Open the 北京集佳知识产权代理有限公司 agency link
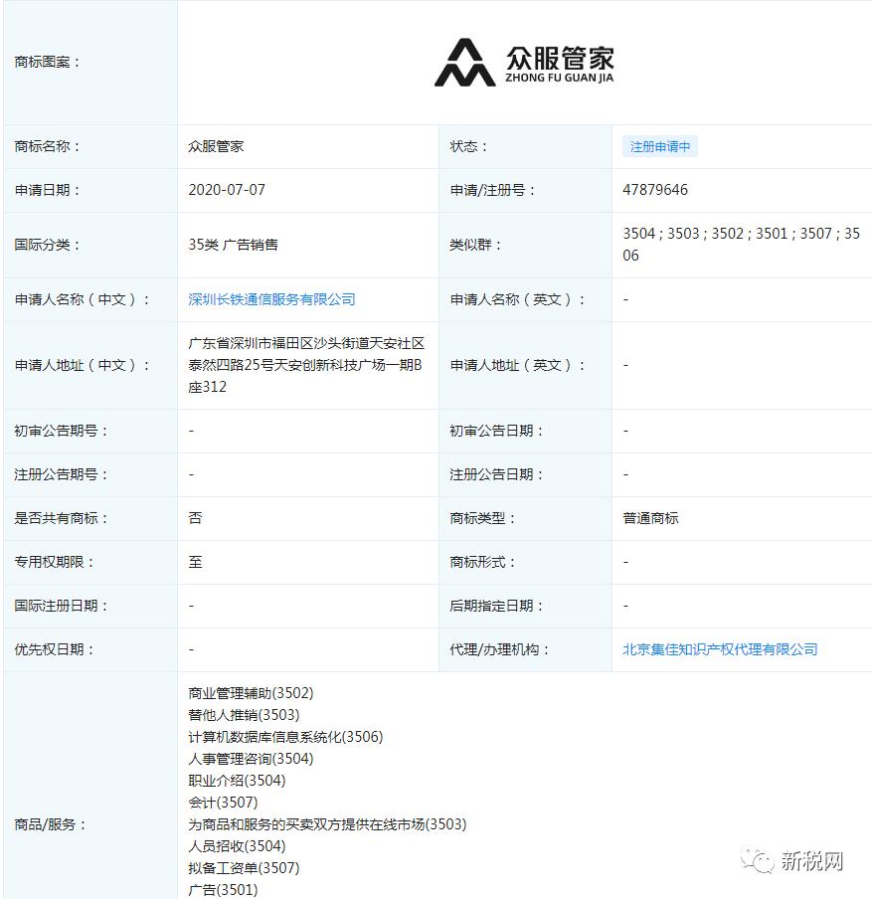872x899 pixels. tap(719, 648)
